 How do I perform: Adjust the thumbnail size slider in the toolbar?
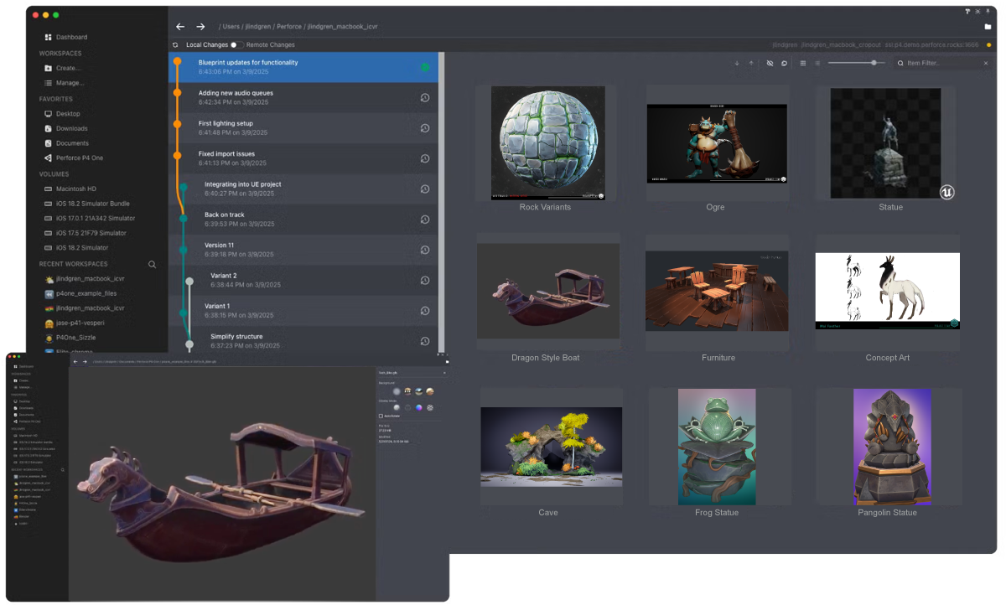click(x=874, y=63)
